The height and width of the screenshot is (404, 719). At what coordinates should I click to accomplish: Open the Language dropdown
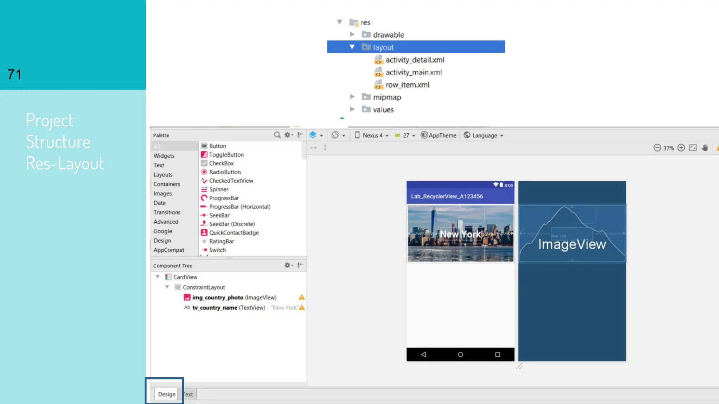[x=484, y=135]
